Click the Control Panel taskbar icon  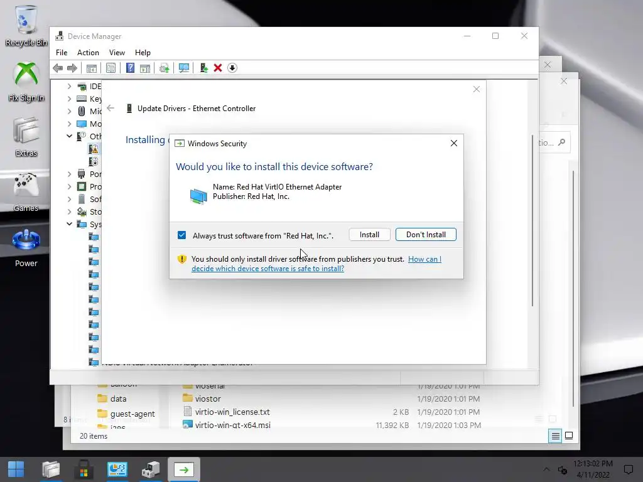pos(117,469)
